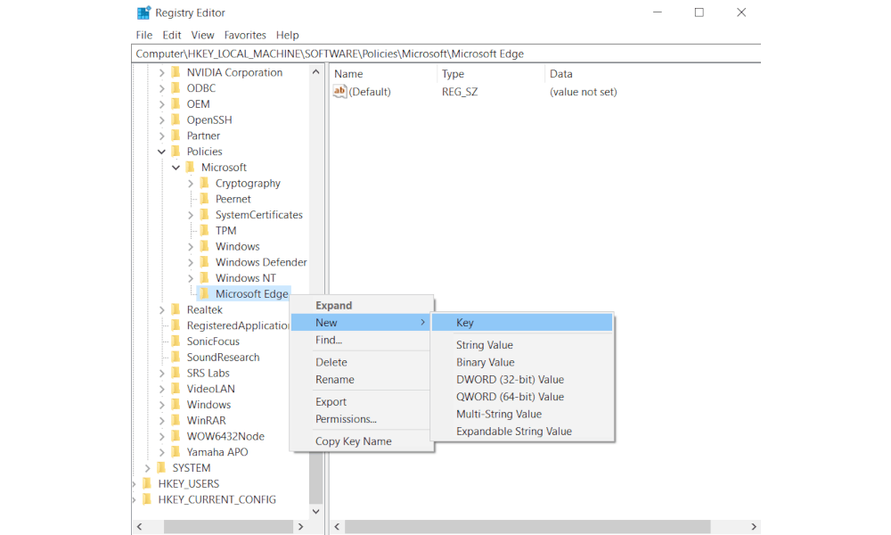The height and width of the screenshot is (535, 891).
Task: Choose Copy Key Name
Action: coord(362,441)
